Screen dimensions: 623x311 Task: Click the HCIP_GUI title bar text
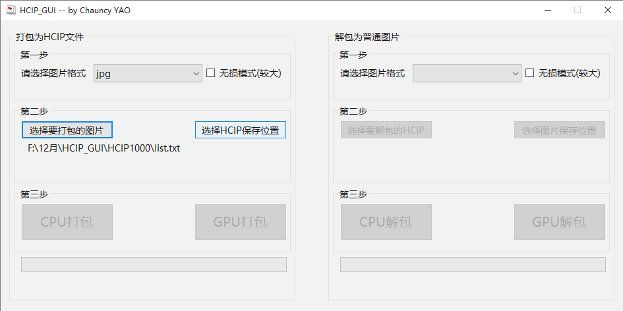(75, 10)
